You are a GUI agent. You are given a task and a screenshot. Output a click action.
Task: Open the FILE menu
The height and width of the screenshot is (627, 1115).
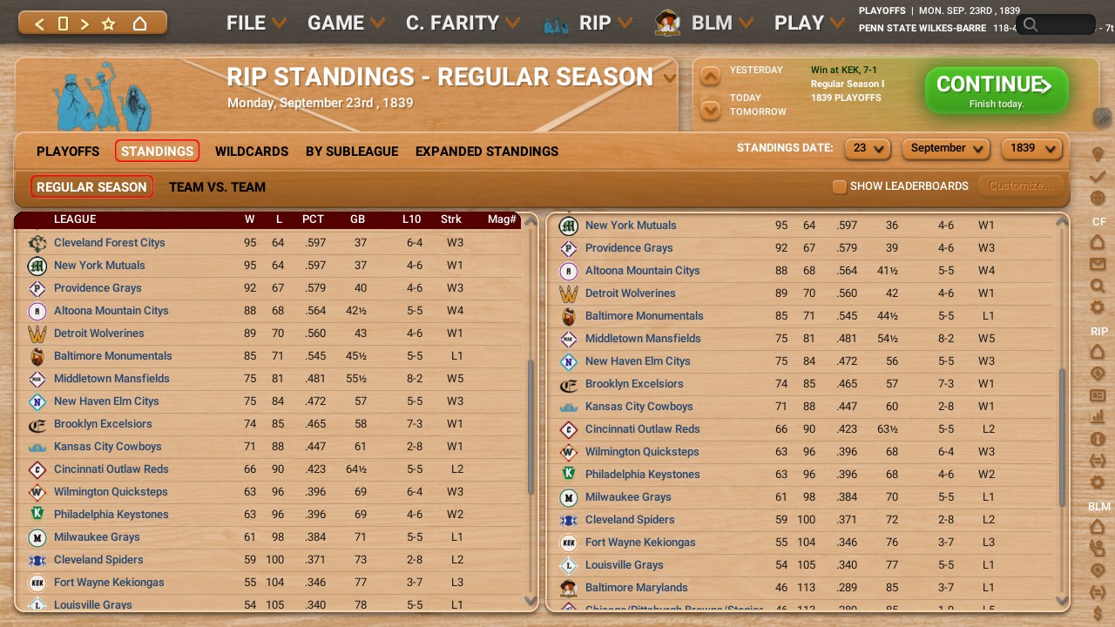255,24
